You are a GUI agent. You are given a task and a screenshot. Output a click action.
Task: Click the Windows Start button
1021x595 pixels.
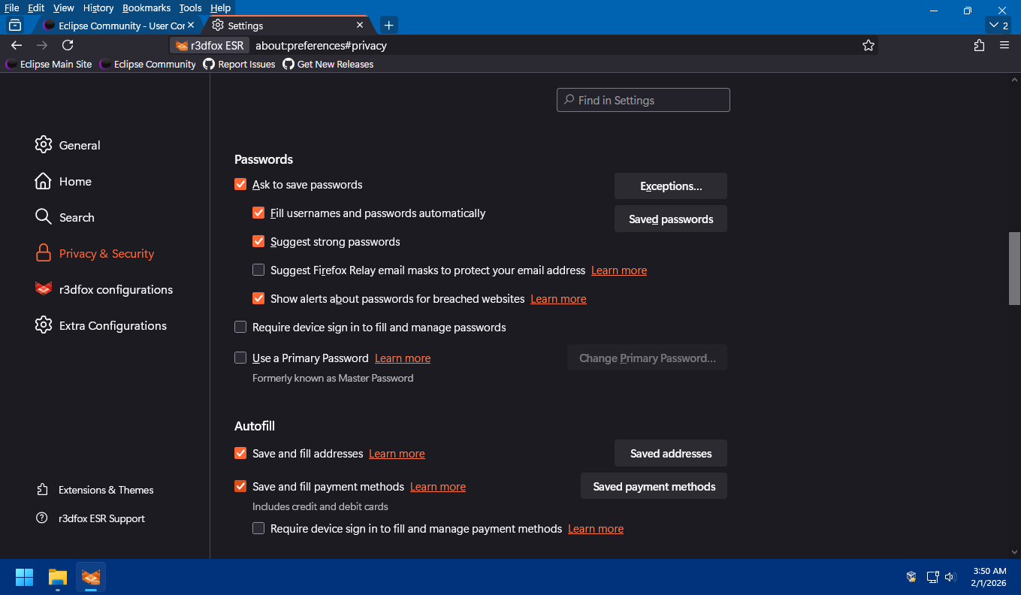[24, 577]
